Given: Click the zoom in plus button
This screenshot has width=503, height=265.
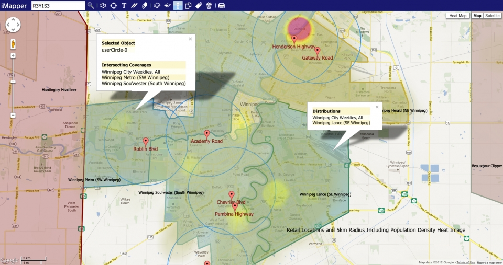Looking at the screenshot, I should coord(13,56).
